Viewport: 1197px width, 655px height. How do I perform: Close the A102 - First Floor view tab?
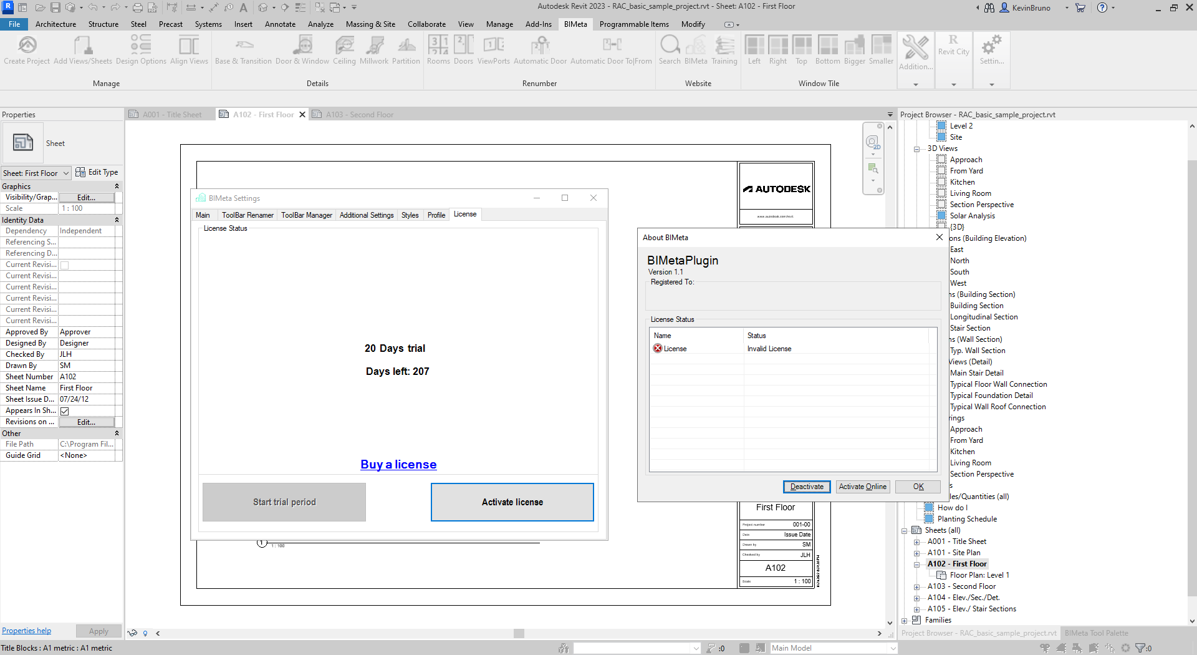point(302,115)
